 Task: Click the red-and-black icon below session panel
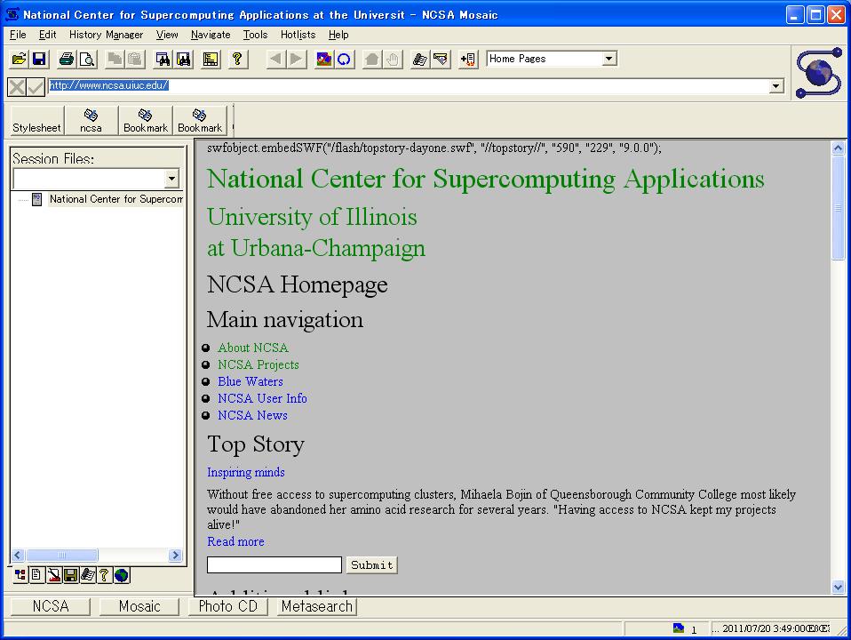[53, 575]
